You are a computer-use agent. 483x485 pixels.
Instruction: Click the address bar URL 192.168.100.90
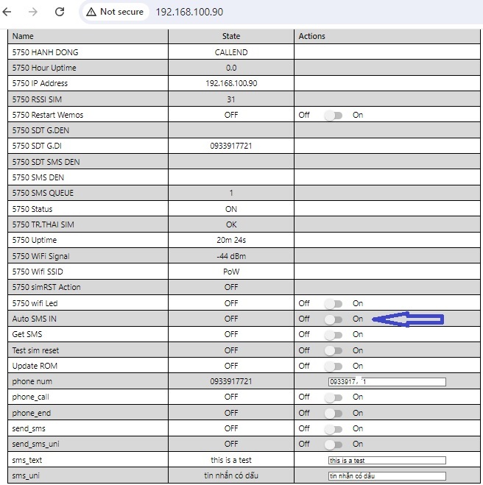tap(189, 12)
